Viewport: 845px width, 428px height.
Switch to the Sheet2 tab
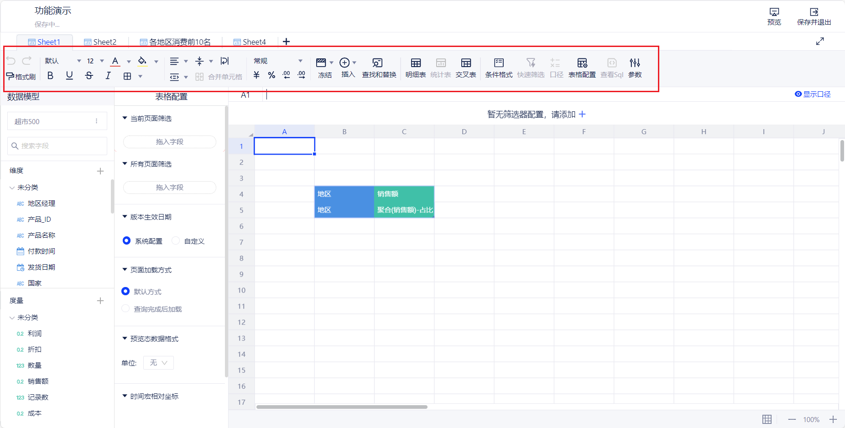100,42
